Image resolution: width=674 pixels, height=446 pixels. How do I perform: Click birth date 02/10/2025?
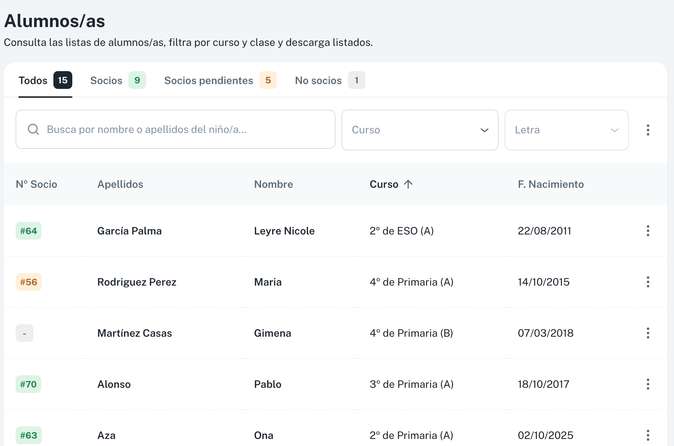545,435
